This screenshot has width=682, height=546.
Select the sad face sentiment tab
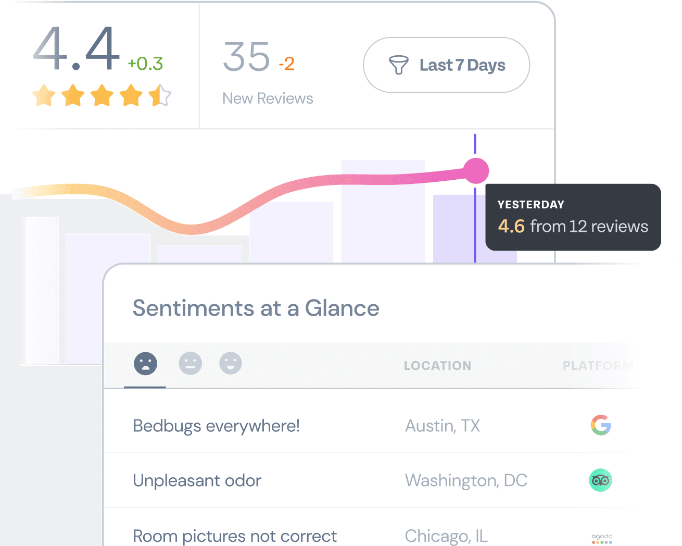145,363
